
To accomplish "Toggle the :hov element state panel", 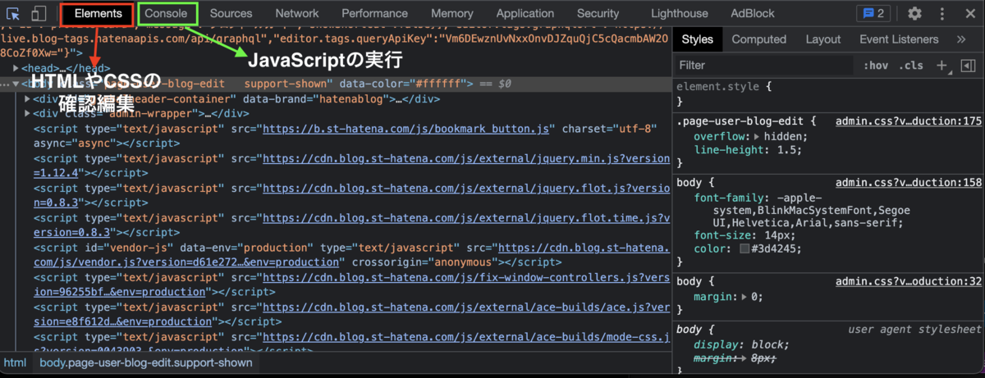I will click(x=876, y=65).
